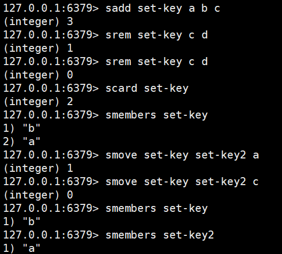
Task: Click the '(integer) 1' result after smove a
Action: tap(38, 168)
